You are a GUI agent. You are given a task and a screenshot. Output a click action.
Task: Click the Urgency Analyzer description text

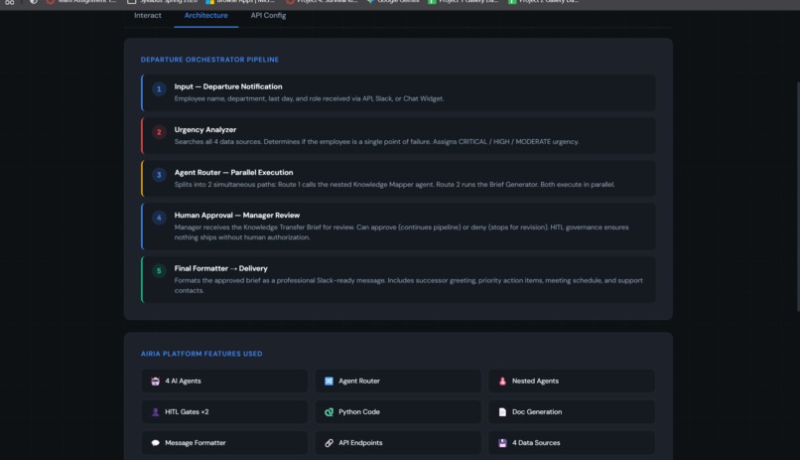(x=376, y=142)
